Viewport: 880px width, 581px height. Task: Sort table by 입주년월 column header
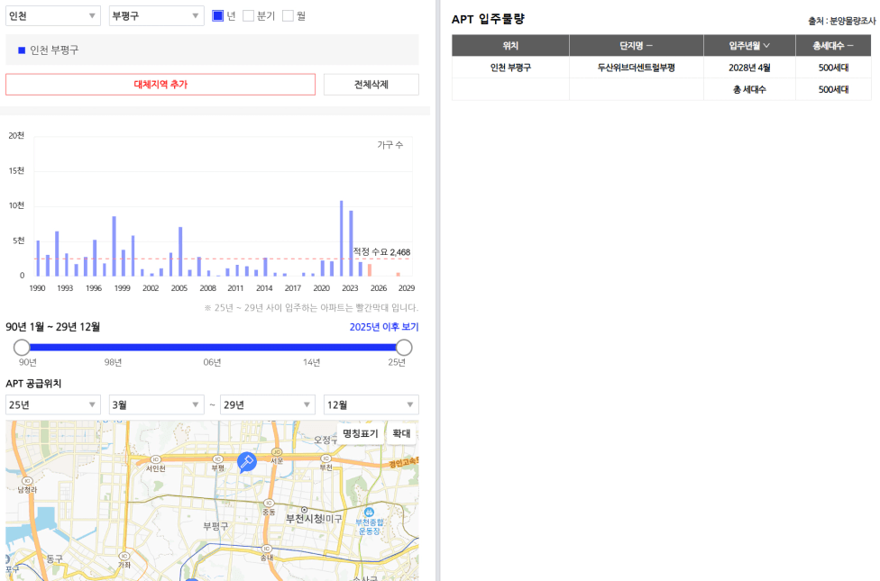point(748,46)
